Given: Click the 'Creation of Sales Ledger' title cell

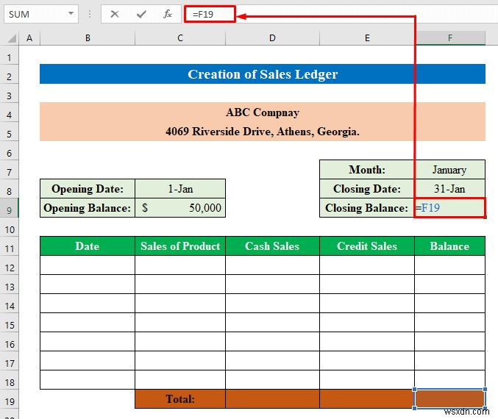Looking at the screenshot, I should click(x=263, y=74).
